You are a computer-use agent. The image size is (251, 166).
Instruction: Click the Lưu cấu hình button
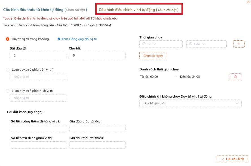pos(232,159)
